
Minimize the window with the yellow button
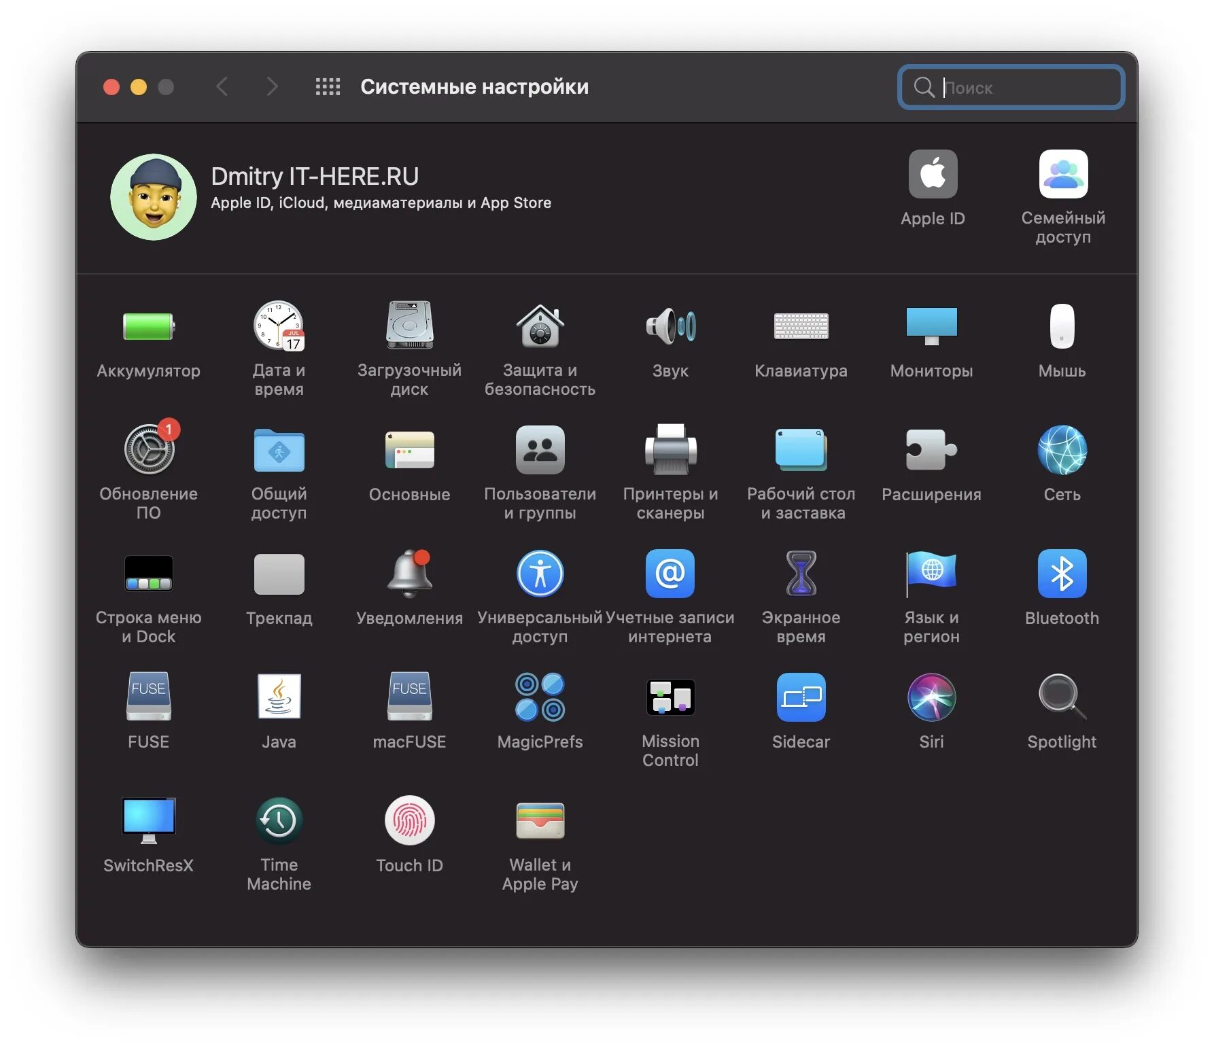[139, 87]
